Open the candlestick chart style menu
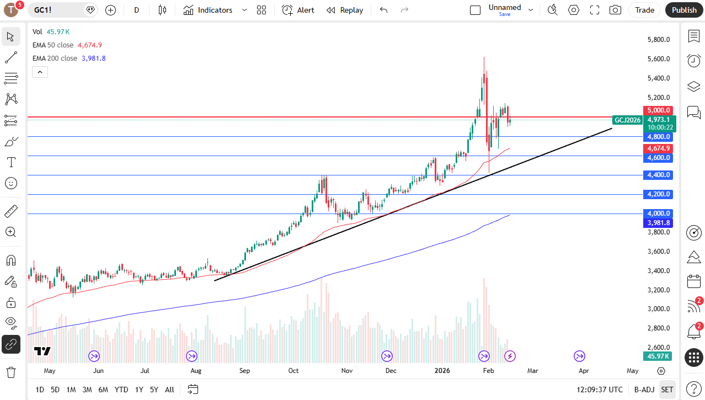Screen dimensions: 705x400 pyautogui.click(x=162, y=10)
